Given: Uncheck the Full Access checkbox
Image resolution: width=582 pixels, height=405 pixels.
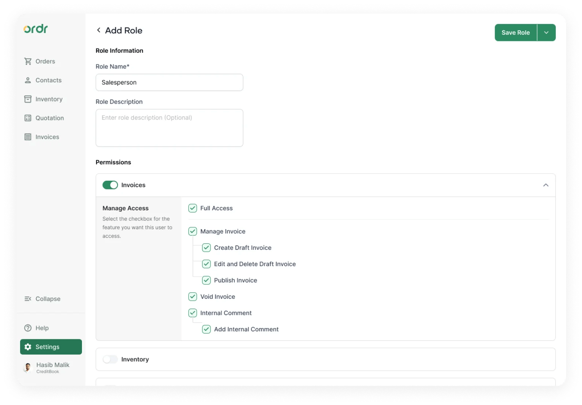Looking at the screenshot, I should (x=193, y=208).
